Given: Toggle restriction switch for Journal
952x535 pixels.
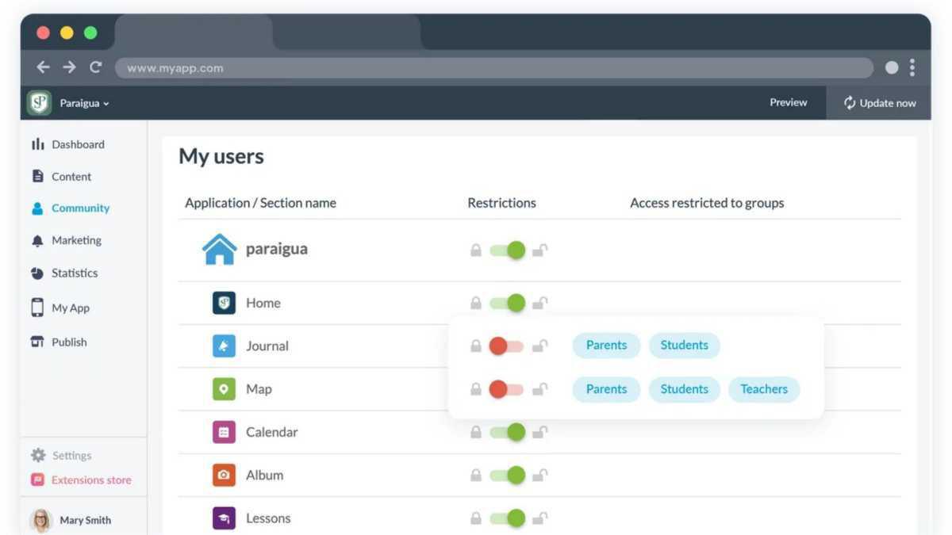Looking at the screenshot, I should tap(506, 346).
